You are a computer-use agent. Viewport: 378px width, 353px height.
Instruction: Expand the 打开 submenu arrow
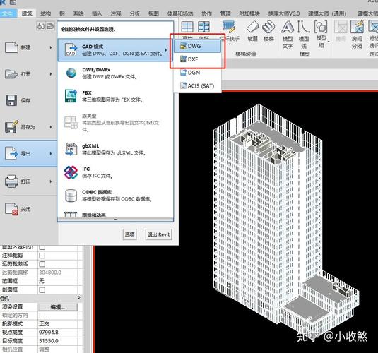tap(51, 73)
